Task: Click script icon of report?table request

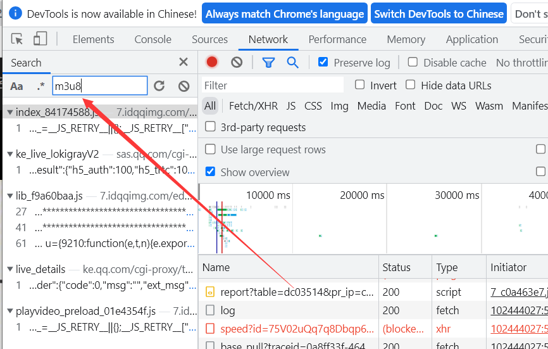Action: tap(210, 292)
